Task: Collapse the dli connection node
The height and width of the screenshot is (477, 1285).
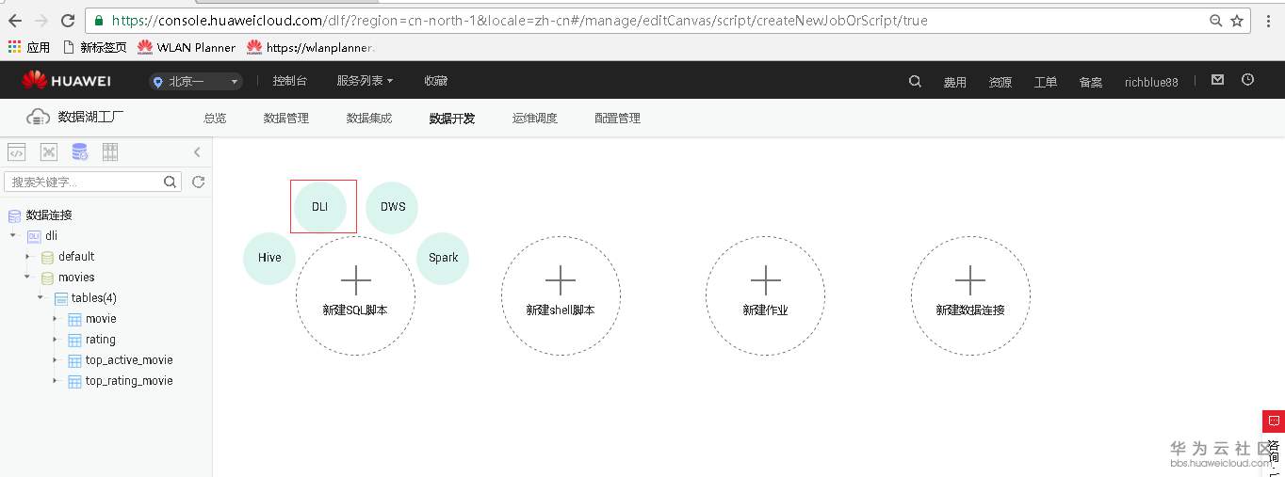Action: click(13, 236)
